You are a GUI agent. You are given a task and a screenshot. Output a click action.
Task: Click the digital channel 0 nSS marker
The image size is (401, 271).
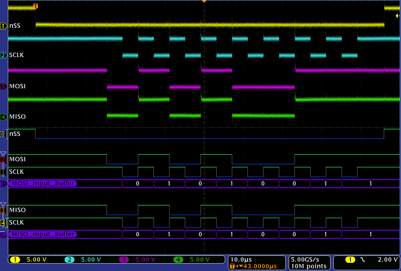coord(4,134)
